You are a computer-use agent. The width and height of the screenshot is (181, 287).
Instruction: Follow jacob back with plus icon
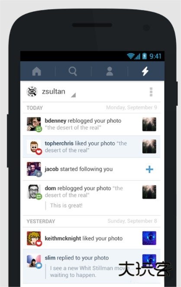(149, 170)
